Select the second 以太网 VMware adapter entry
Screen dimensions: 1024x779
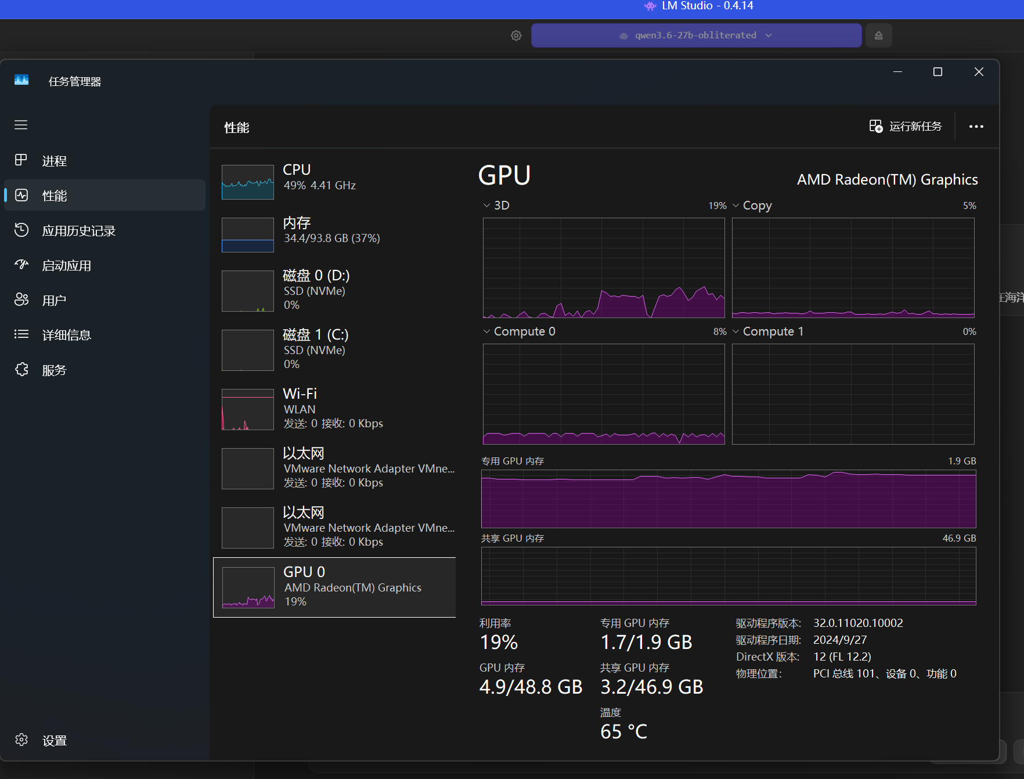(334, 527)
